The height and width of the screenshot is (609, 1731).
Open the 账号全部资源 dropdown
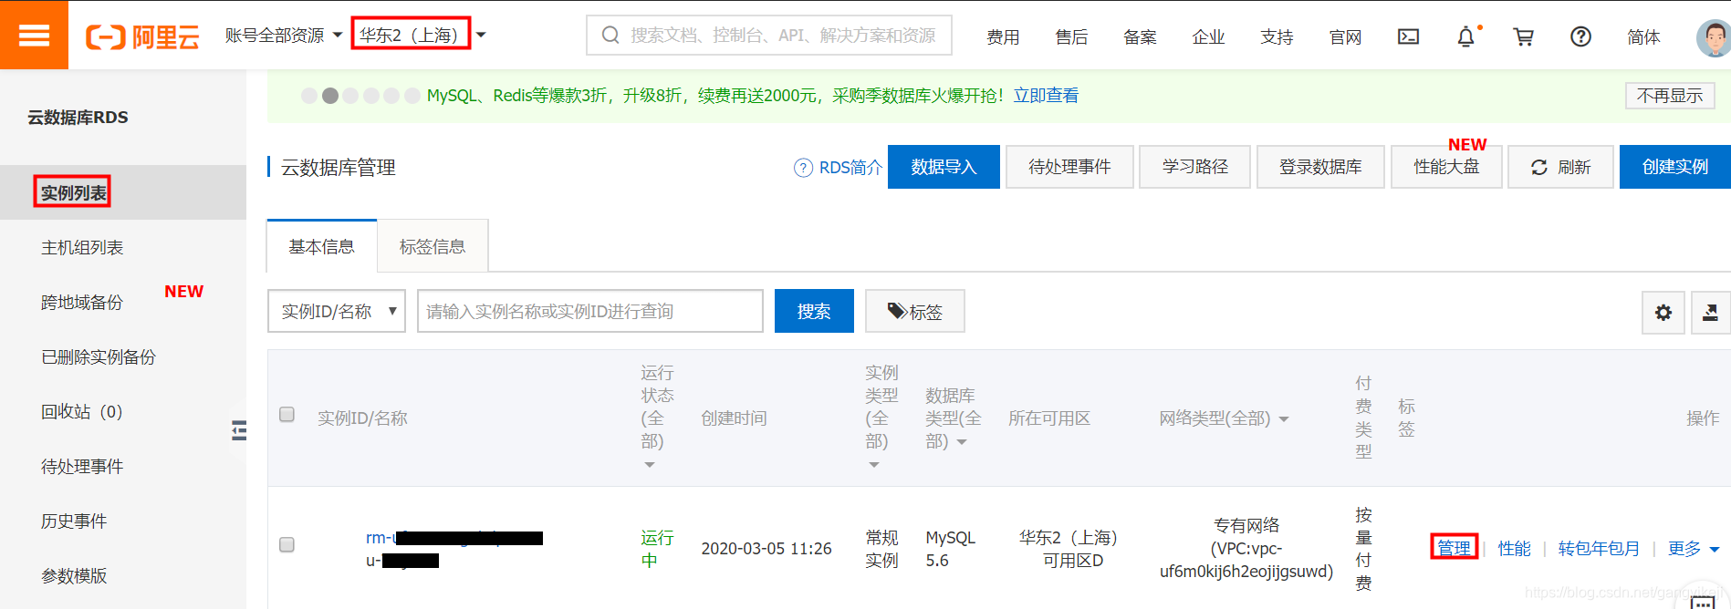[x=284, y=36]
